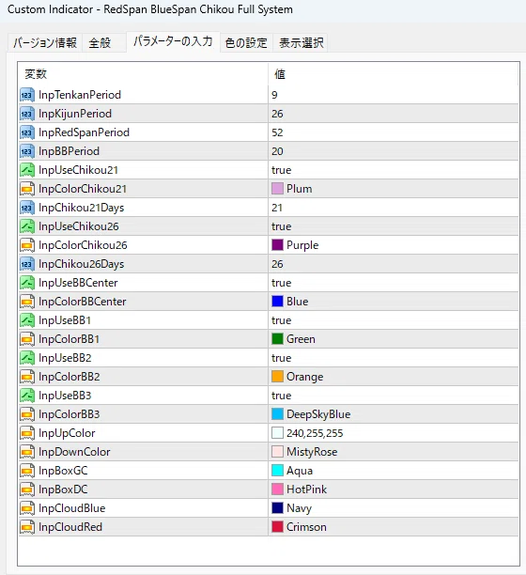Click the Navy value text
526x575 pixels.
click(x=299, y=508)
